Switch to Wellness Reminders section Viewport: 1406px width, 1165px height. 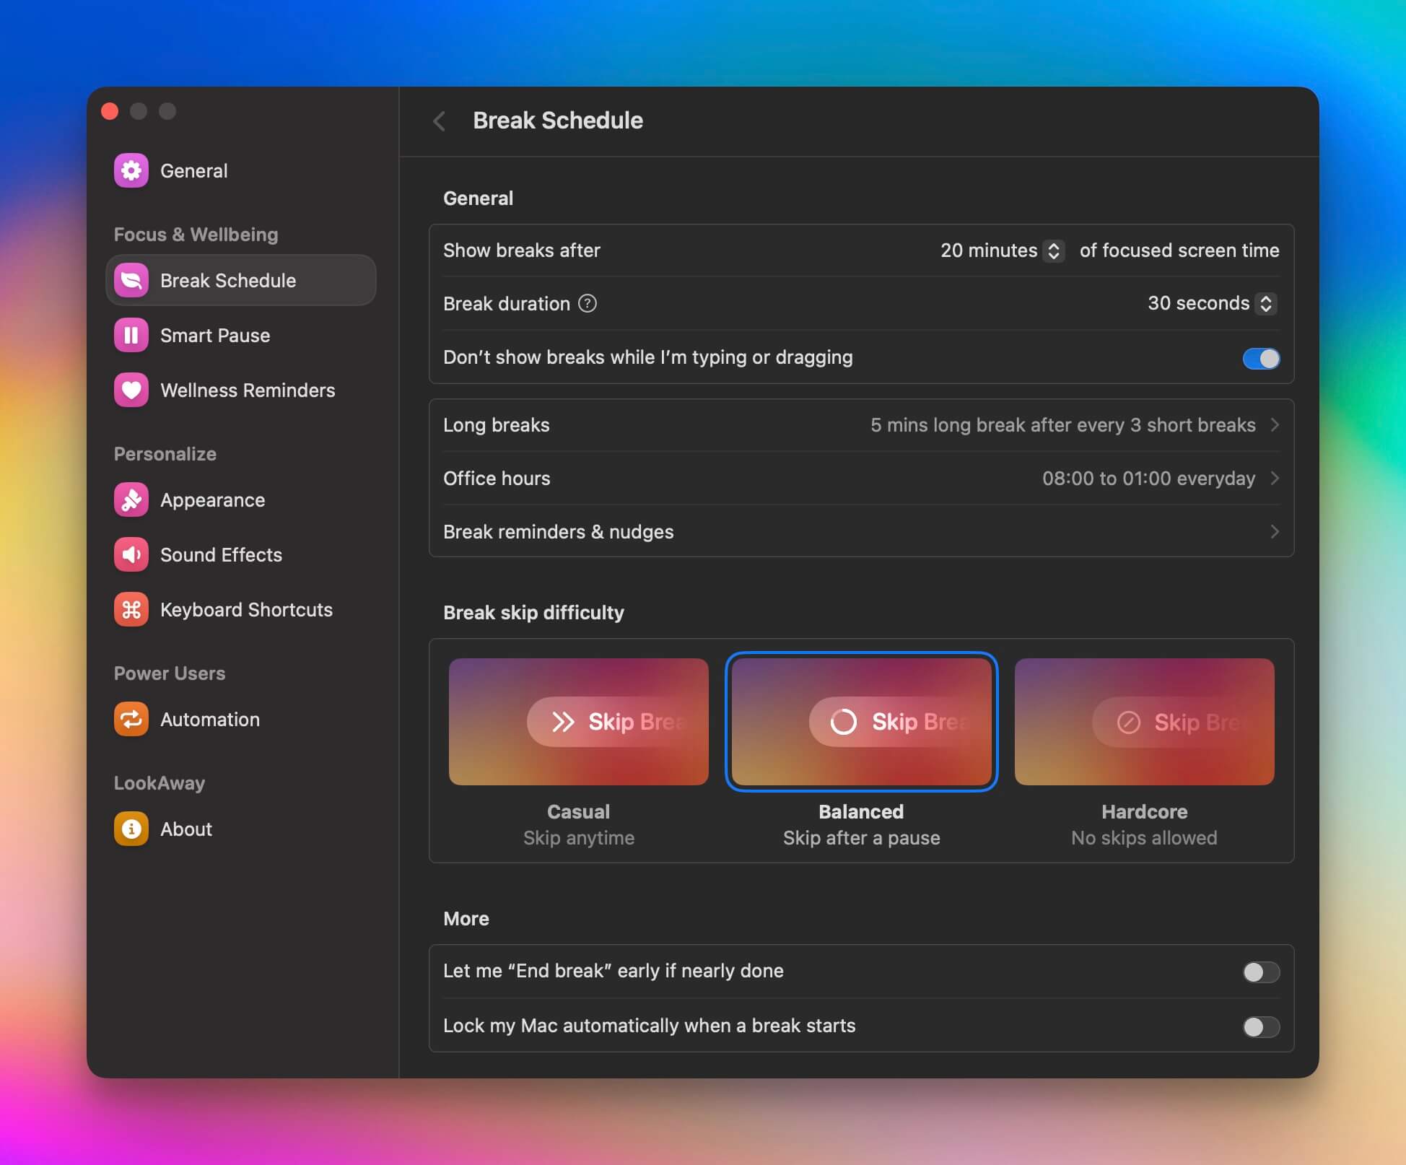(247, 390)
